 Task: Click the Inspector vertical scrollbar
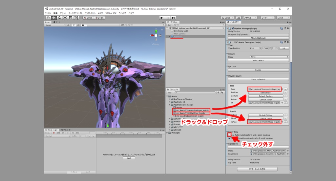[291, 116]
